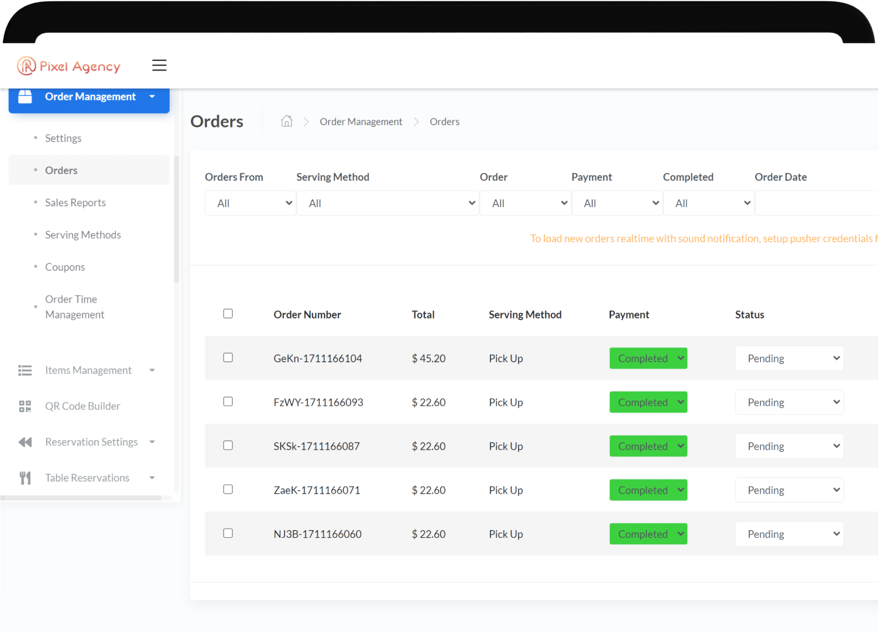The image size is (878, 632).
Task: Click the sidebar horizontal scrollbar
Action: point(81,498)
